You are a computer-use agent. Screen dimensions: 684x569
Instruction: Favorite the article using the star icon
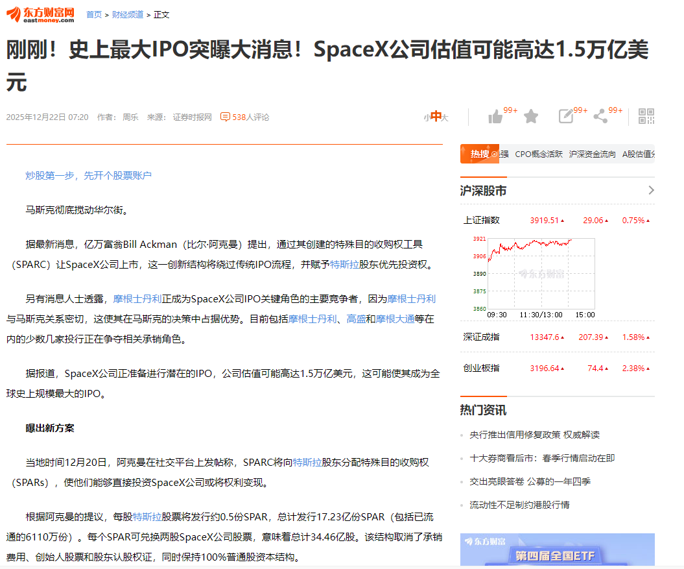tap(531, 115)
